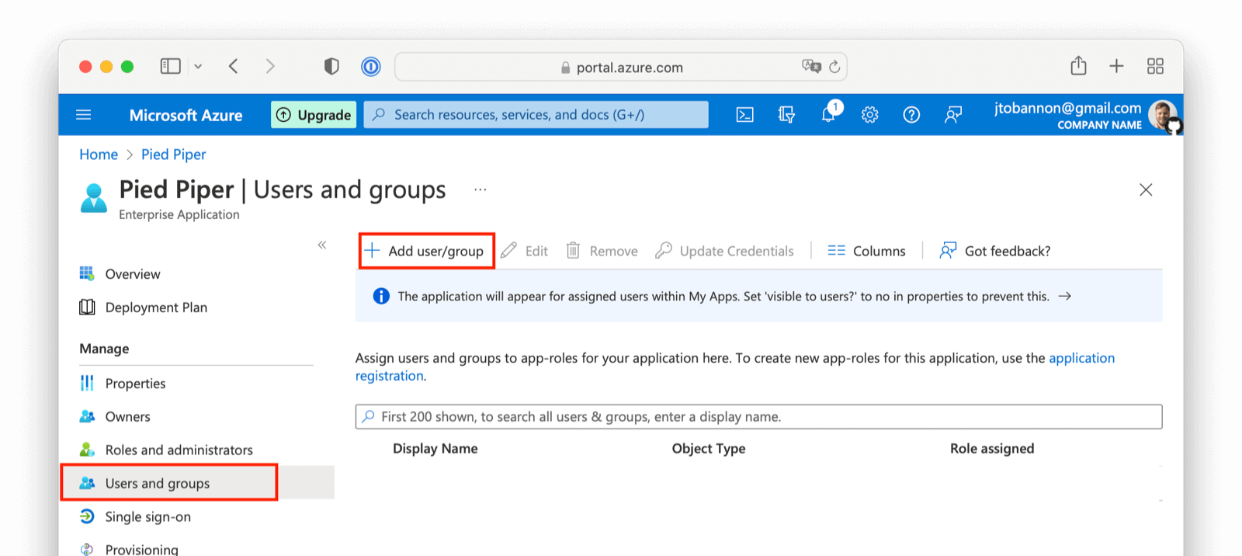Open the Safari sidebar dropdown arrow
The width and height of the screenshot is (1242, 556).
[198, 67]
